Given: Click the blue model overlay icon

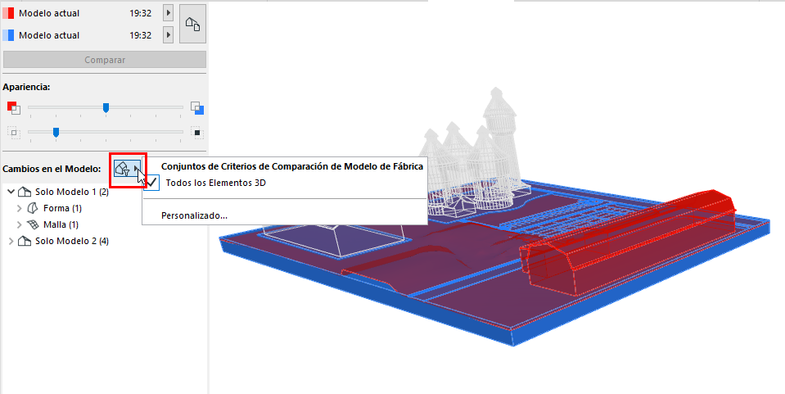Looking at the screenshot, I should tap(197, 108).
